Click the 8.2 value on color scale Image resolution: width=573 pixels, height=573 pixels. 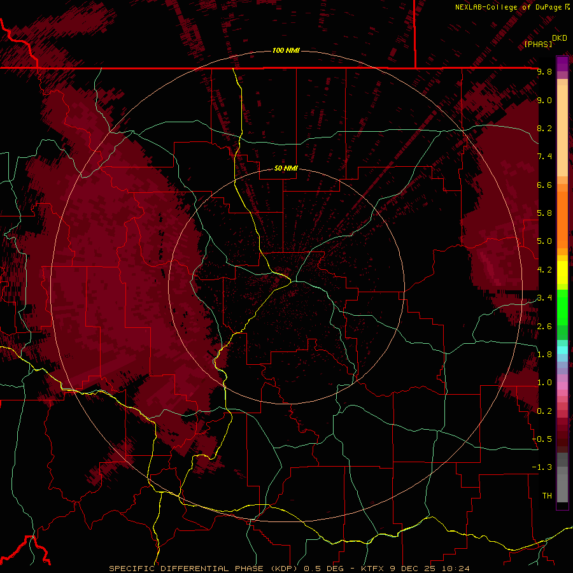(544, 128)
